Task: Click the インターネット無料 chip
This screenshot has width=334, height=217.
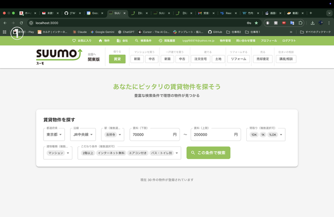Action: click(x=111, y=153)
